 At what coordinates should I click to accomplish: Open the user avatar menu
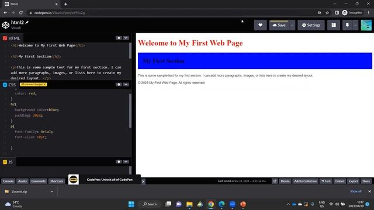tap(366, 25)
